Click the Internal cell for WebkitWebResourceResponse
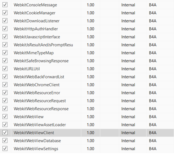Image resolution: width=174 pixels, height=154 pixels. point(128,109)
